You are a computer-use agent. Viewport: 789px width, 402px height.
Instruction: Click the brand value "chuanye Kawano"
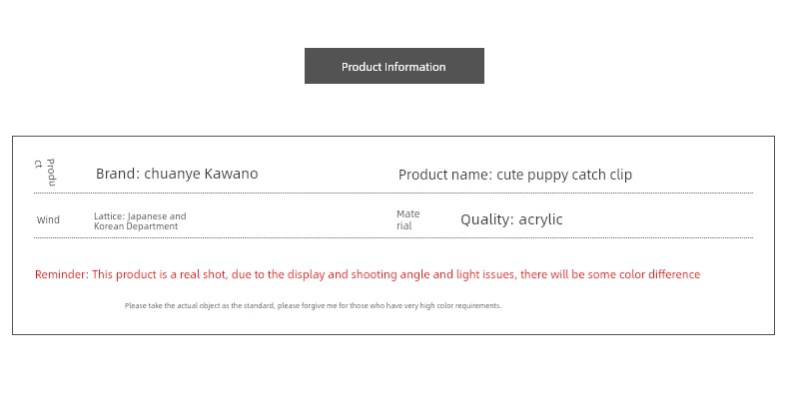(201, 174)
